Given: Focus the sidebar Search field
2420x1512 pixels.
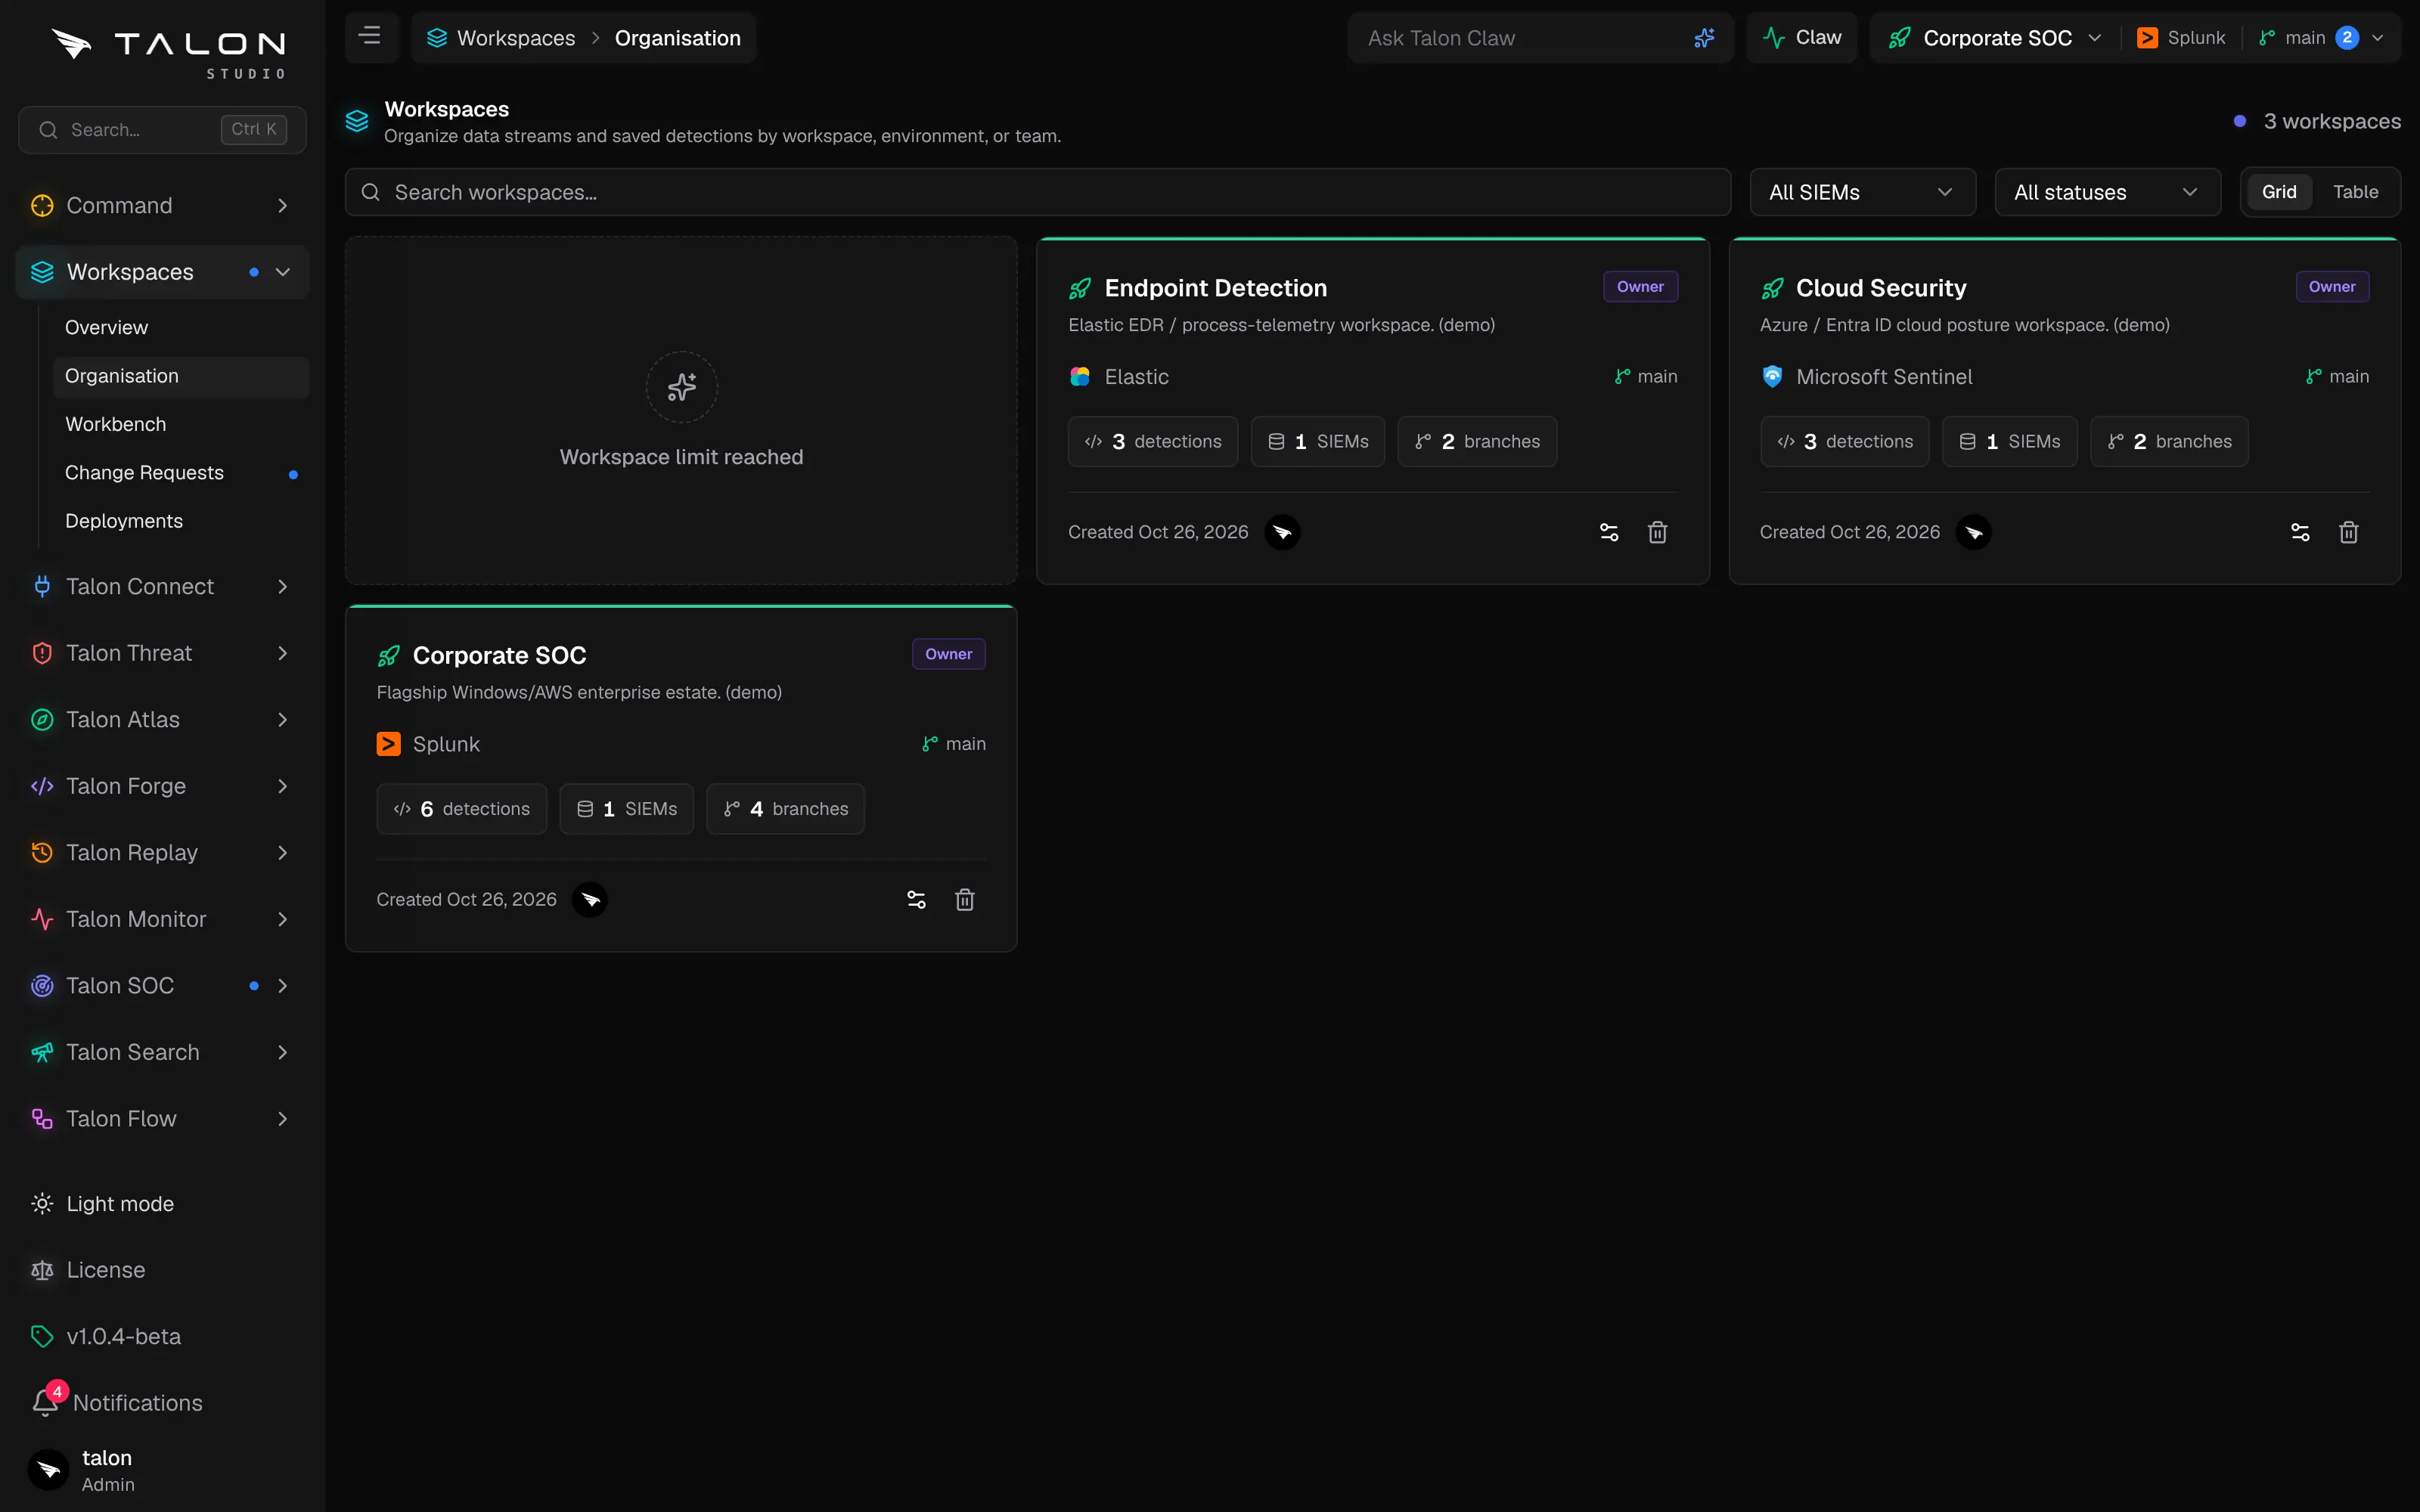Looking at the screenshot, I should [x=162, y=130].
